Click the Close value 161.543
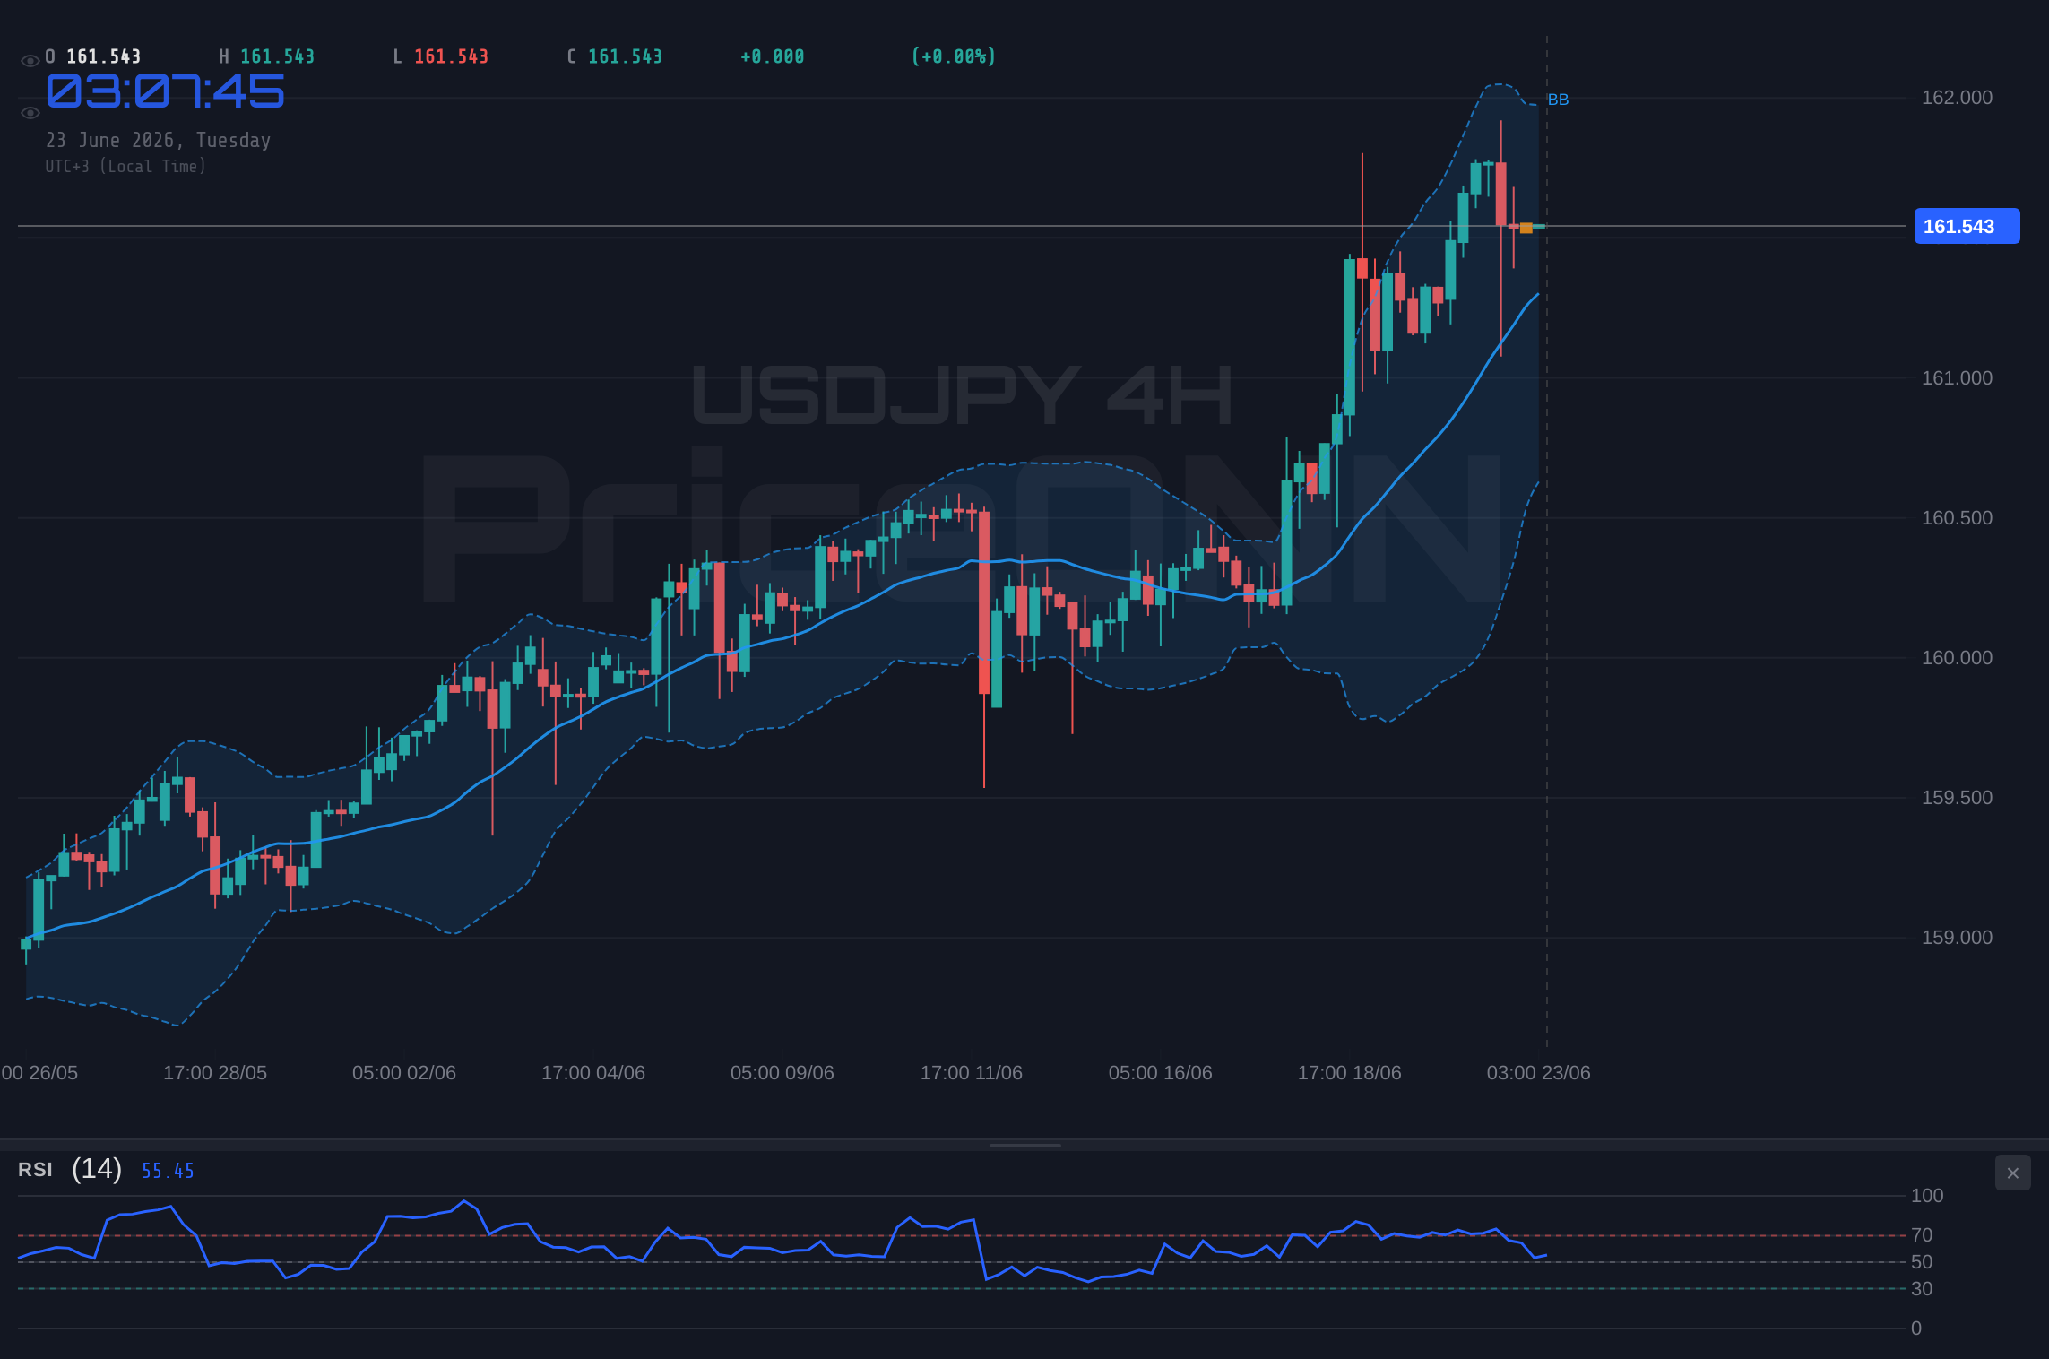Image resolution: width=2049 pixels, height=1359 pixels. 625,56
